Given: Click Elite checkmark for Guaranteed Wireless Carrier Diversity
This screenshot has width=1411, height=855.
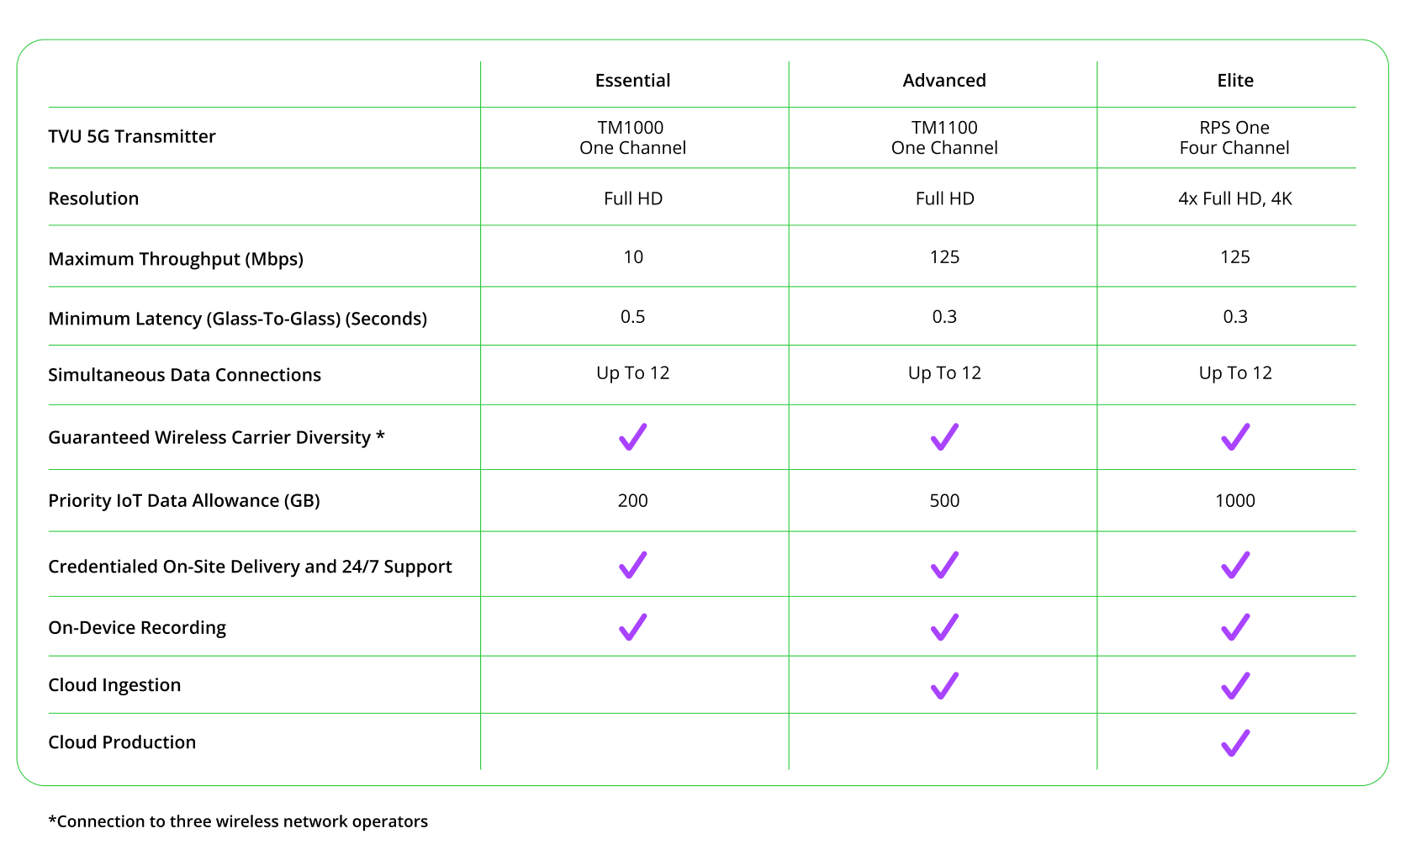Looking at the screenshot, I should 1235,436.
